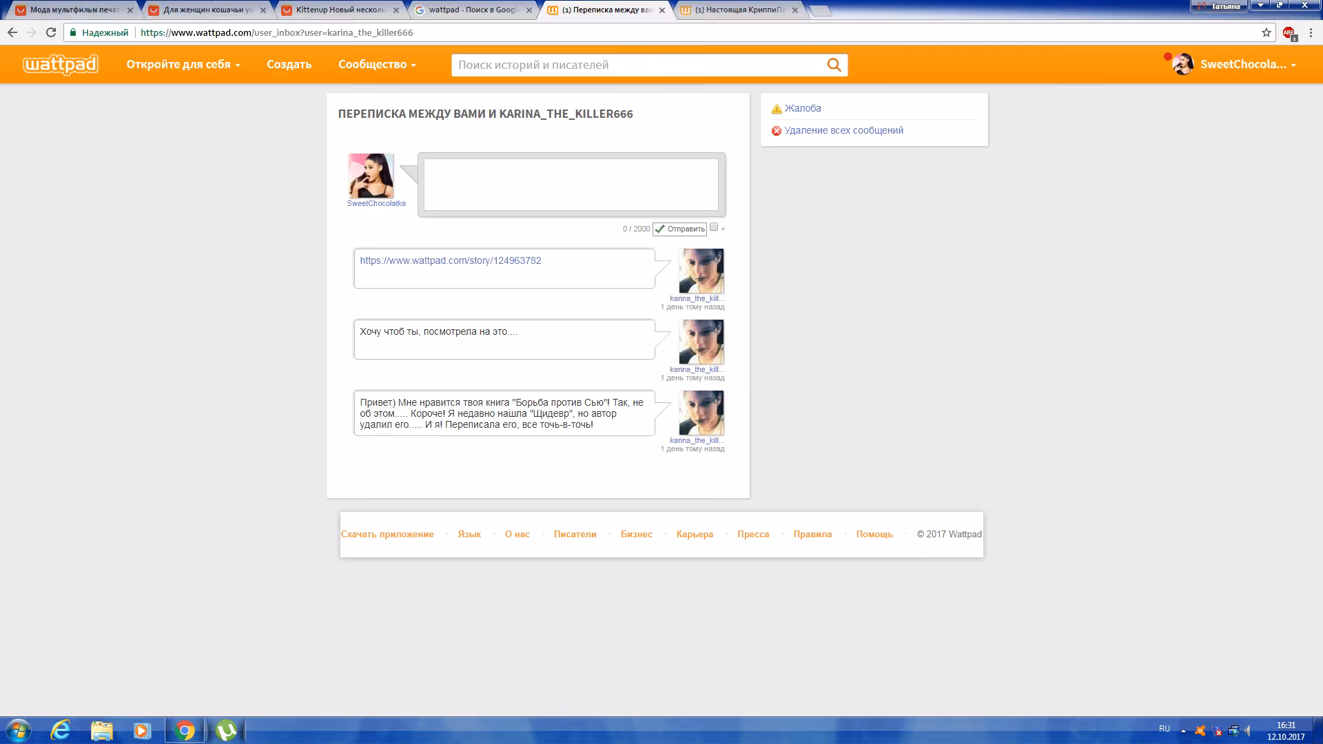Click karina avatar next to 'Привет)' message

click(x=701, y=413)
